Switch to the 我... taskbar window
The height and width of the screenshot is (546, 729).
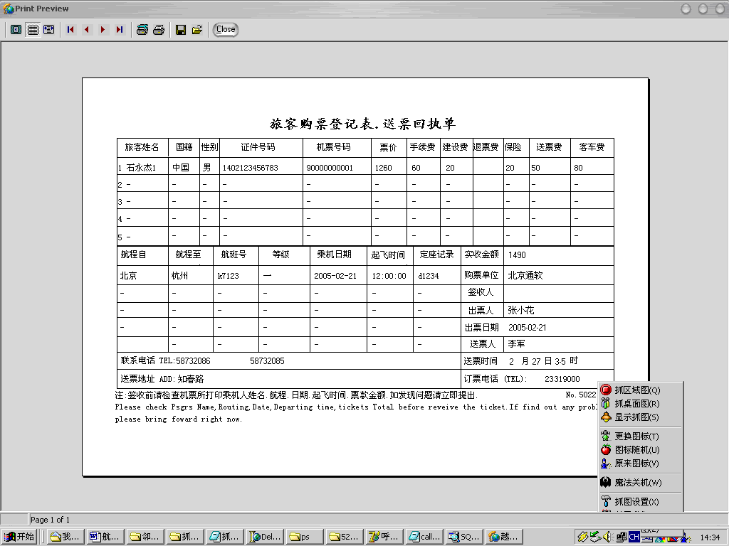click(x=66, y=537)
